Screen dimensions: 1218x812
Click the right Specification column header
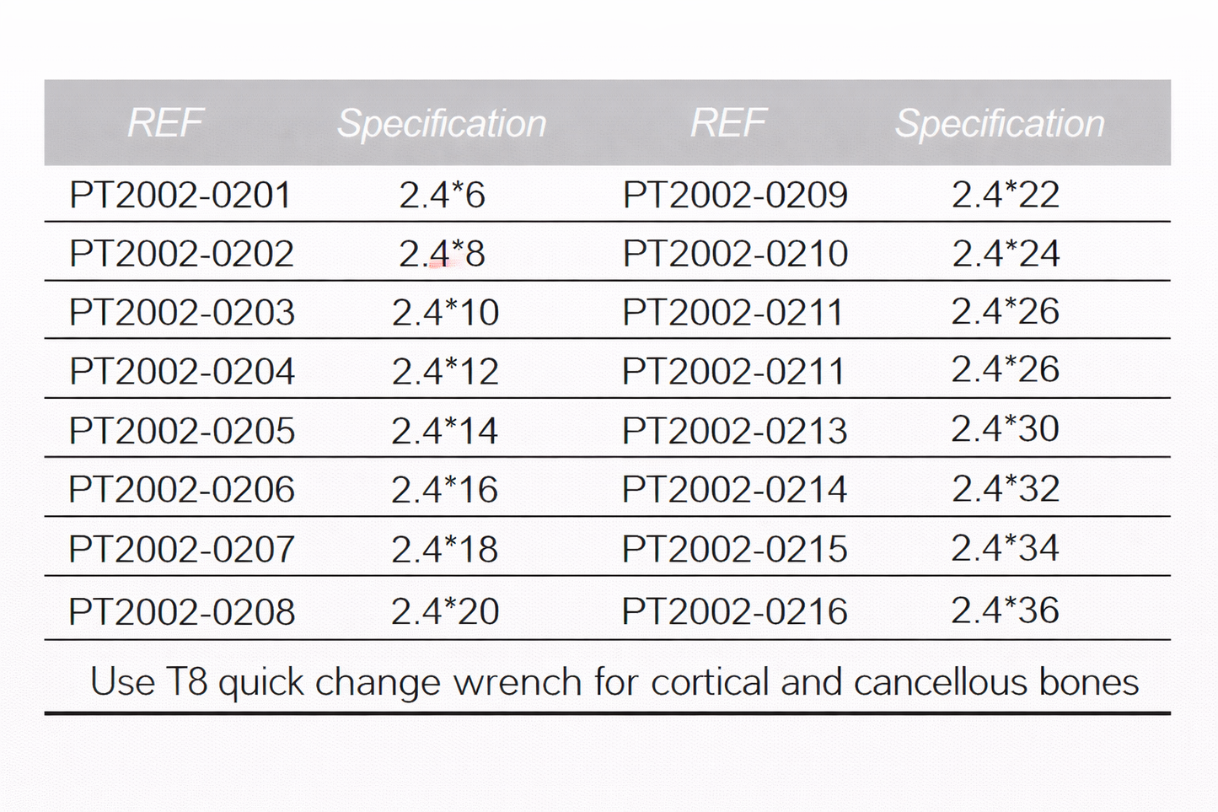(1000, 123)
